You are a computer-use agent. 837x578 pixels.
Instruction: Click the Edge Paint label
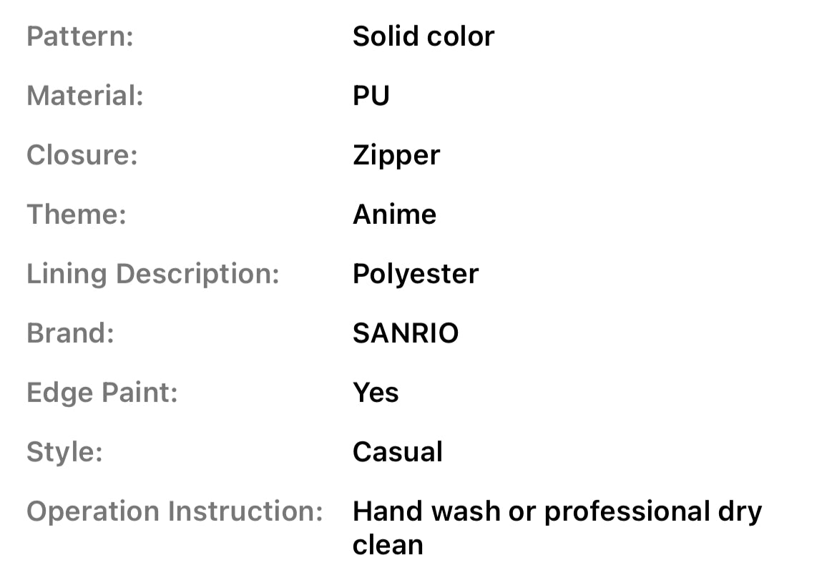(x=102, y=393)
